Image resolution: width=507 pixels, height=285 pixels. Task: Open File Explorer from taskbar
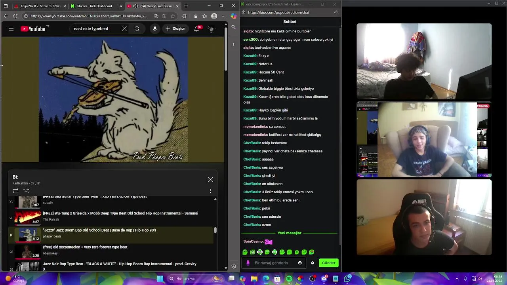click(254, 279)
